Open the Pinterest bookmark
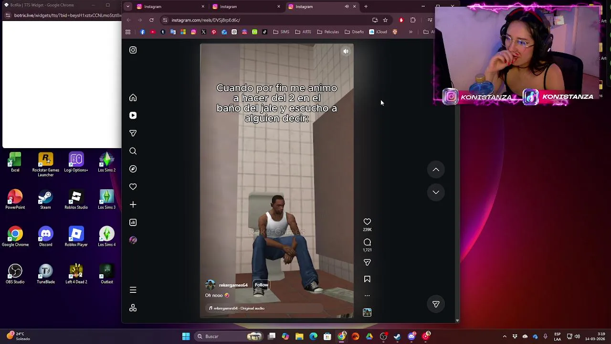 213,32
